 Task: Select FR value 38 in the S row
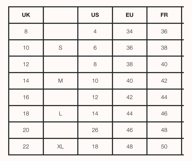coord(164,48)
